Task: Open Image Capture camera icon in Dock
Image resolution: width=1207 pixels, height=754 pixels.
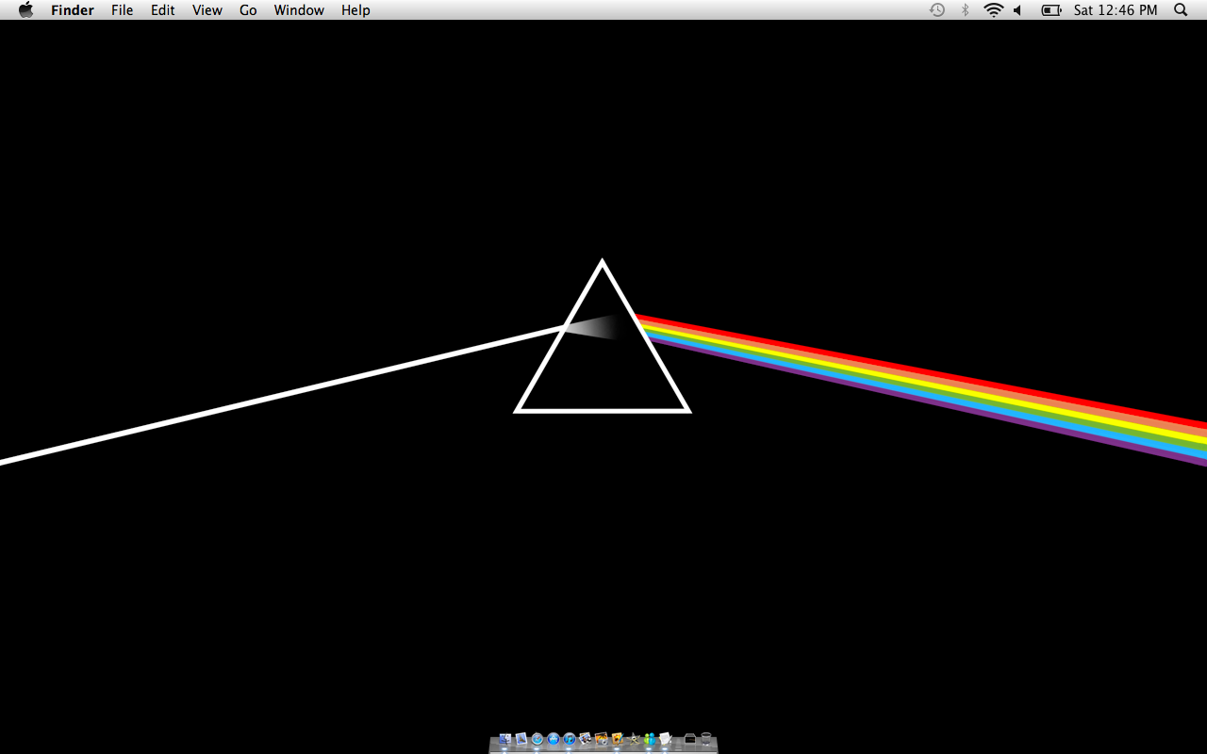Action: click(x=601, y=739)
